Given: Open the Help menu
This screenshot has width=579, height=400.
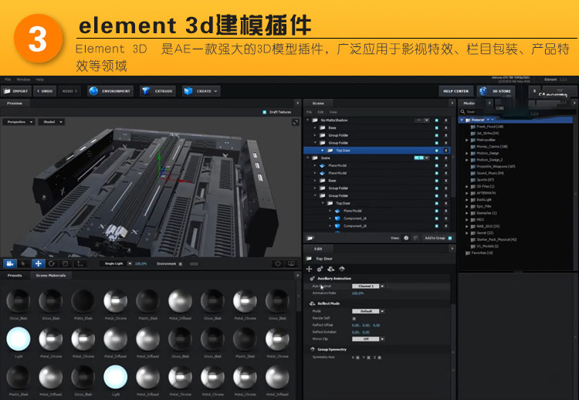Looking at the screenshot, I should coord(39,80).
